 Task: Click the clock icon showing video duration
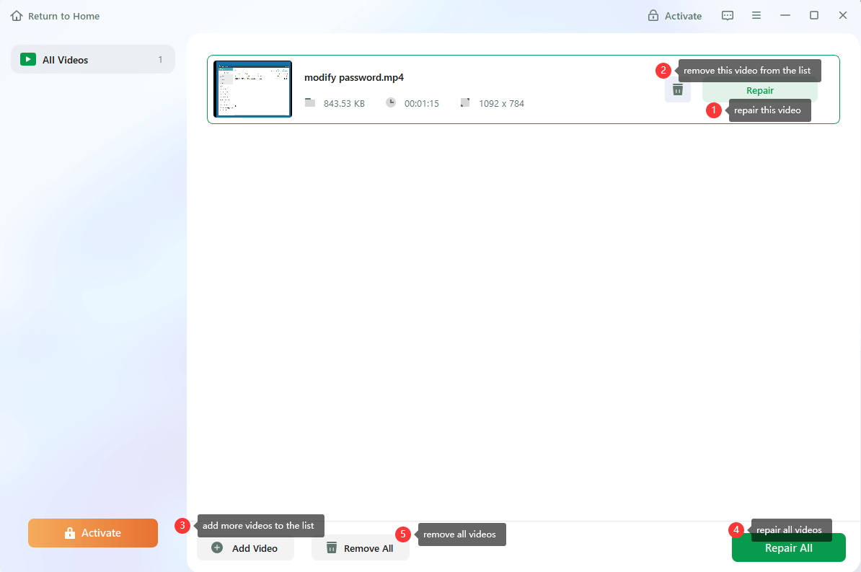[390, 102]
